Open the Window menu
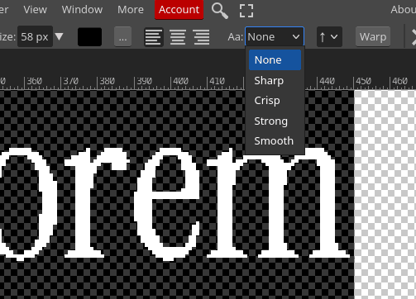Image resolution: width=416 pixels, height=299 pixels. click(82, 10)
